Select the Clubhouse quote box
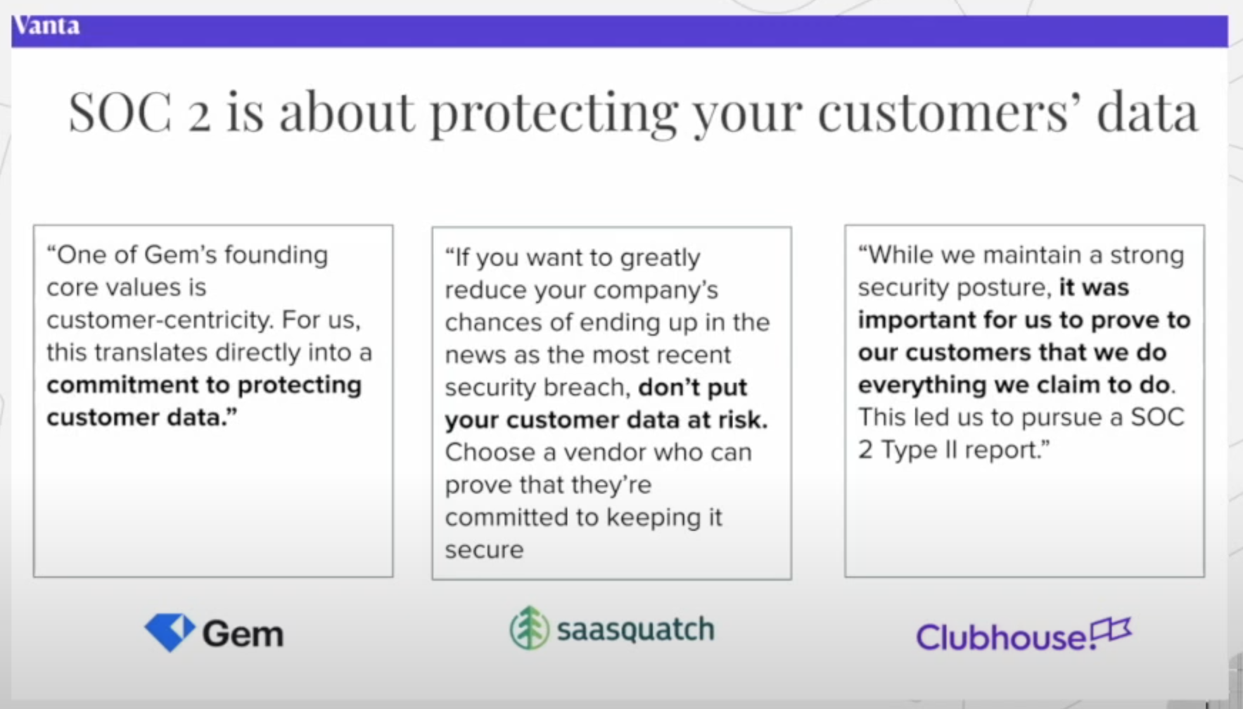This screenshot has width=1243, height=709. pyautogui.click(x=1024, y=401)
